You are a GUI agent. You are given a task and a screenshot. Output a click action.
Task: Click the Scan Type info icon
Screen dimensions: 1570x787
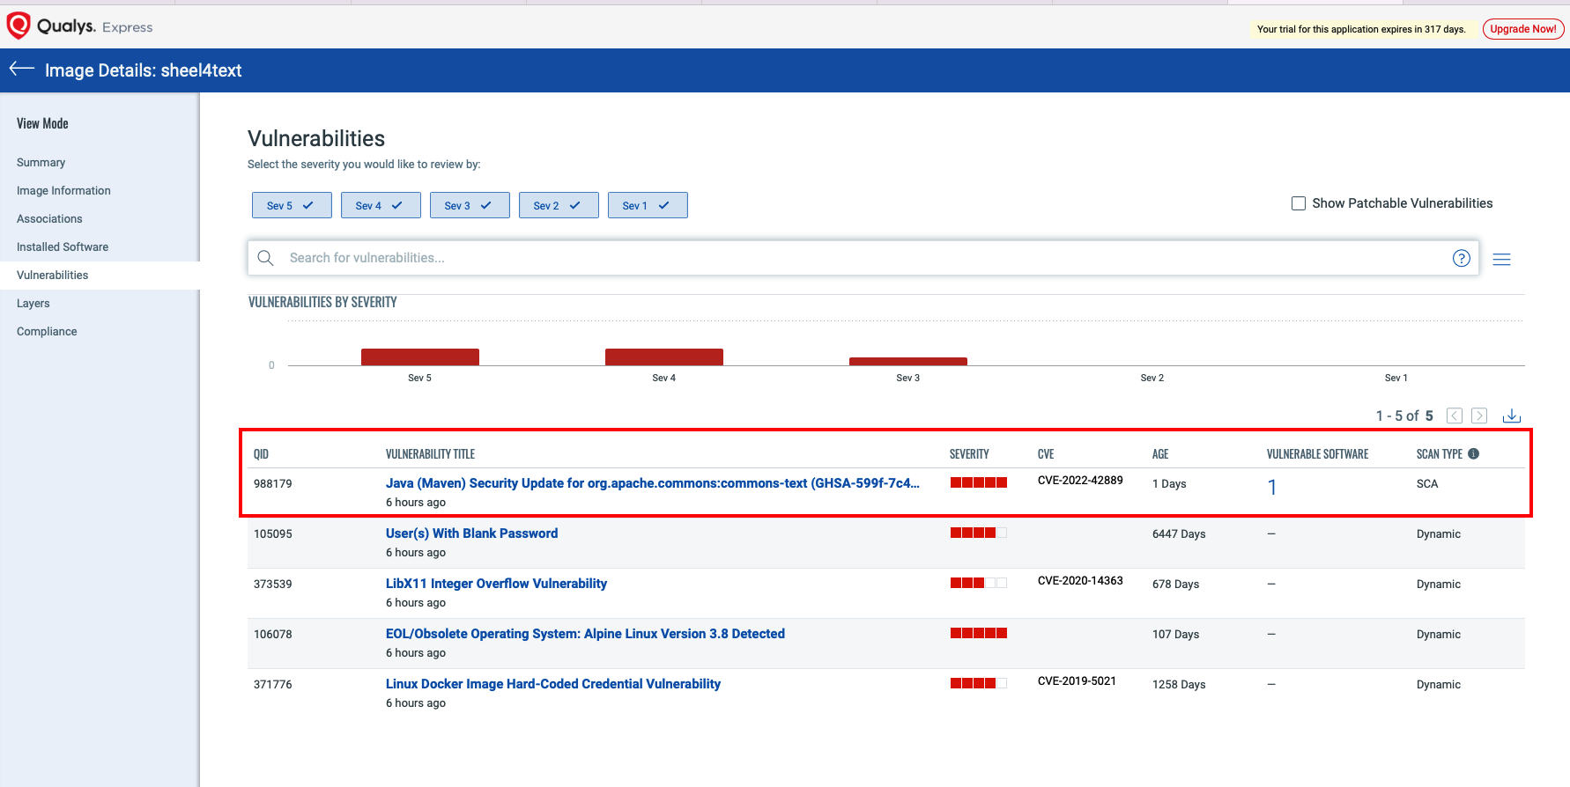pos(1474,454)
